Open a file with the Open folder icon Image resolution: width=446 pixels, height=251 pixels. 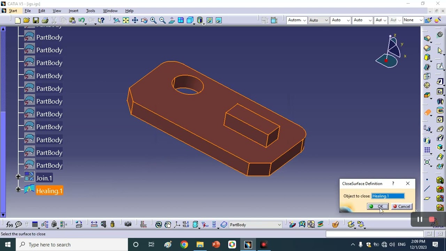27,20
